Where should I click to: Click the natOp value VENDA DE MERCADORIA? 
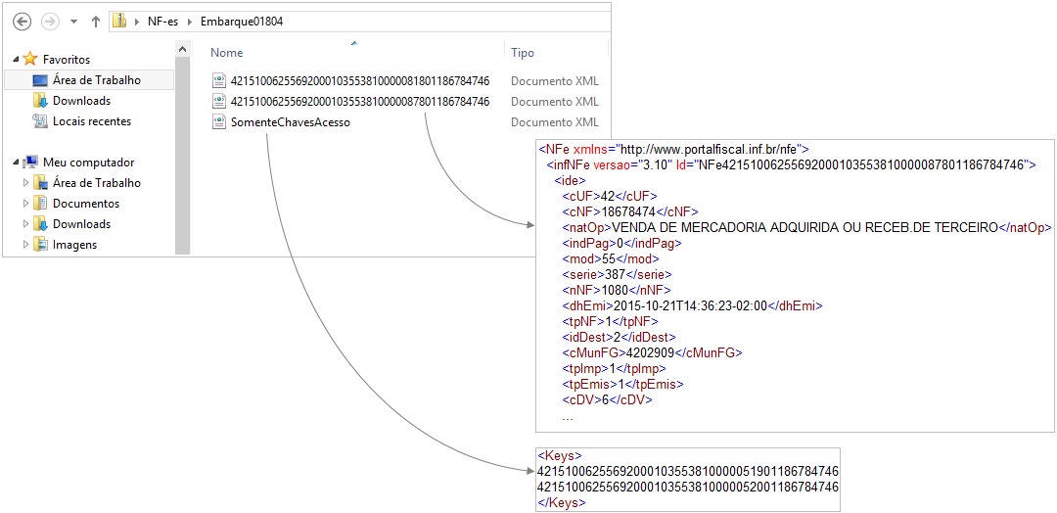(x=804, y=228)
